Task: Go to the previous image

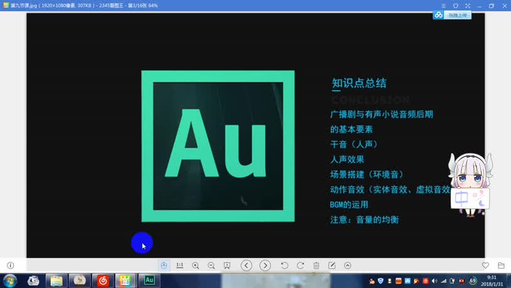Action: (x=246, y=265)
